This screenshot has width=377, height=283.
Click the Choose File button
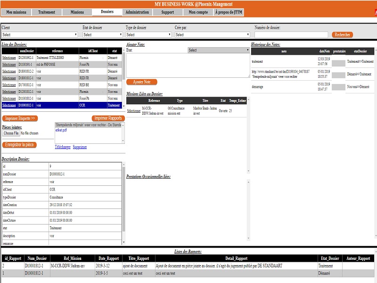point(11,133)
